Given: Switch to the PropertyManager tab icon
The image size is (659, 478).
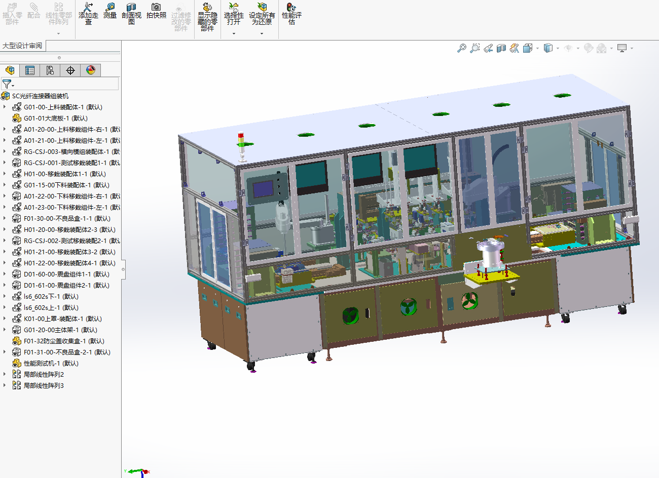Looking at the screenshot, I should click(x=30, y=70).
